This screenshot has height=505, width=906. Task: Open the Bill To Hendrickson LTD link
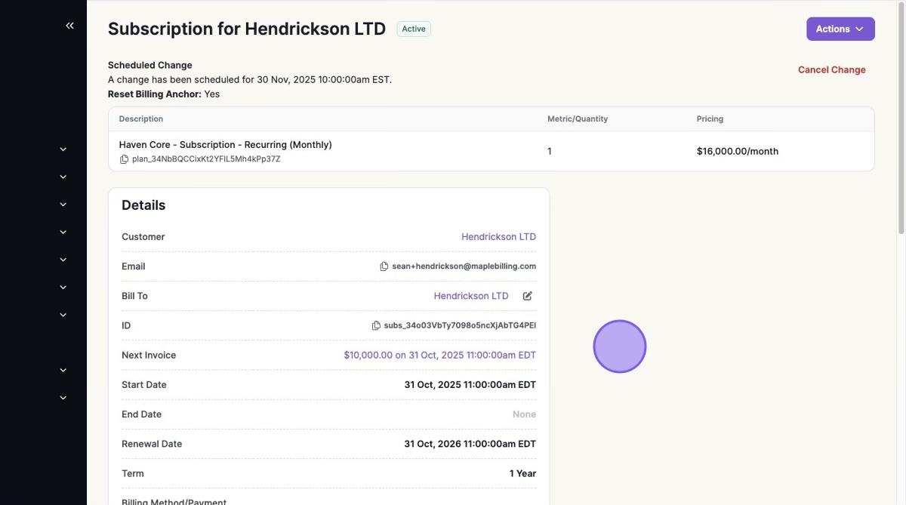pos(470,296)
